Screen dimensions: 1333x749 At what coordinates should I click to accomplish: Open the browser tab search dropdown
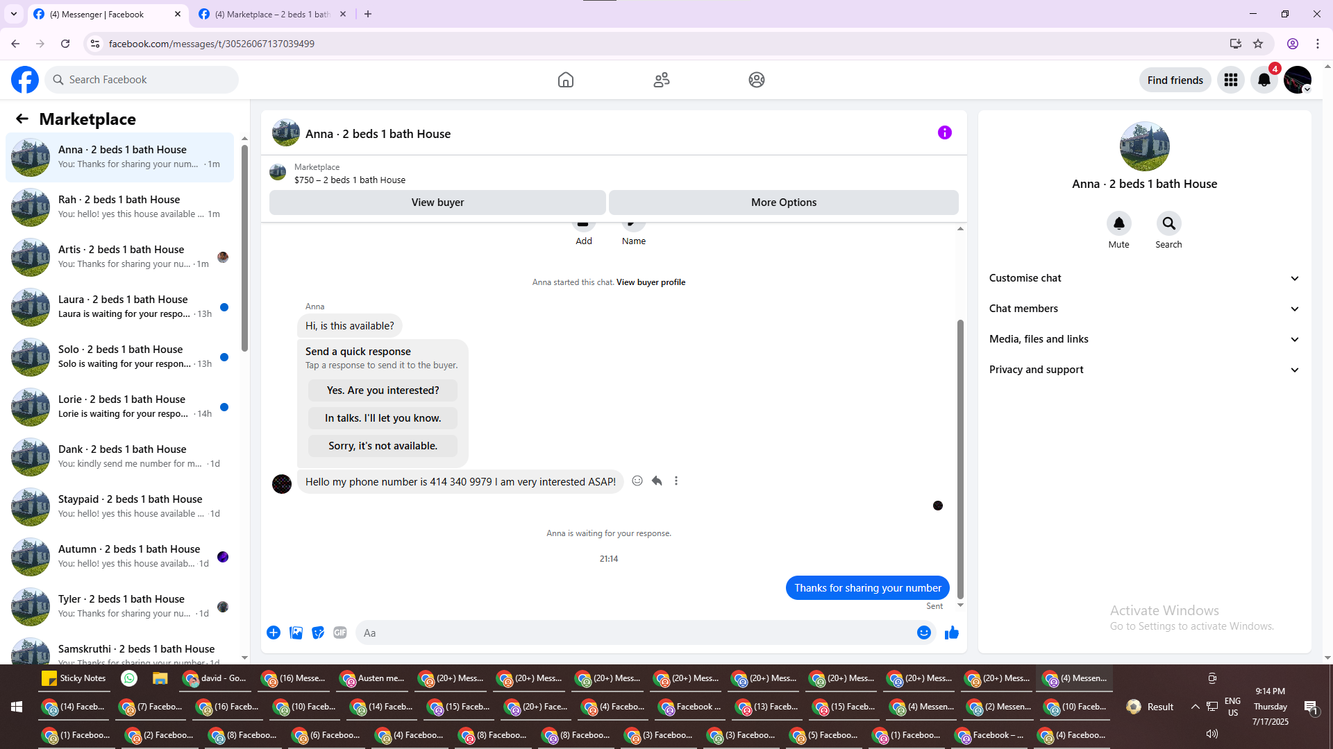click(x=14, y=14)
